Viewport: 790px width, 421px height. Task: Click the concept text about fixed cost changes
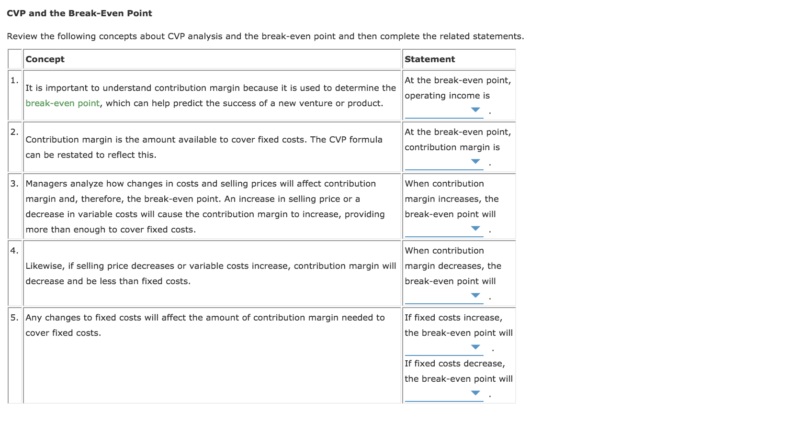point(205,325)
